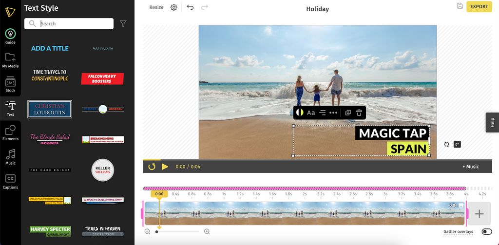The image size is (499, 245).
Task: Click the 'Gather overlays' label
Action: coord(458,232)
